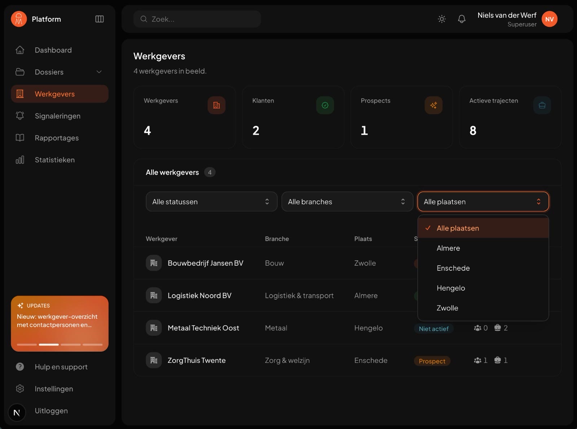Viewport: 577px width, 429px height.
Task: Select fourth update slide indicator
Action: point(93,344)
